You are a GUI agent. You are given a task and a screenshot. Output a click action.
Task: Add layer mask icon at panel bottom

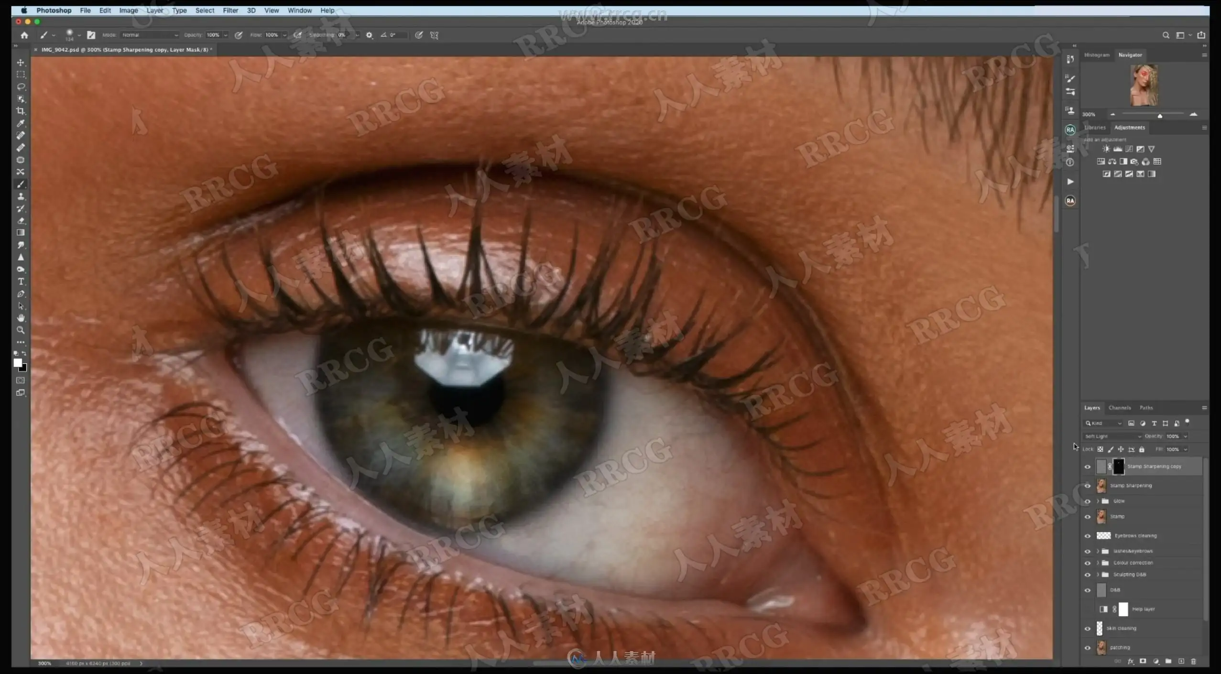point(1143,662)
